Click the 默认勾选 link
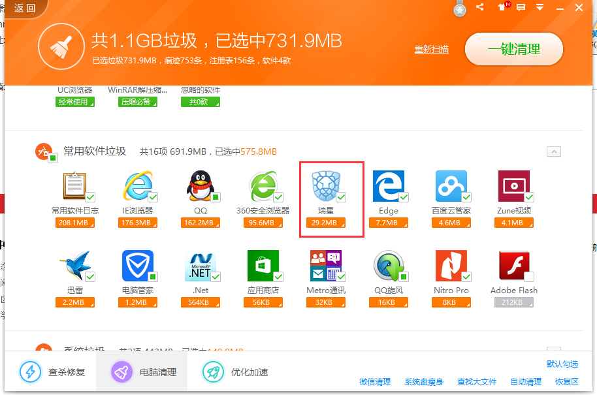This screenshot has width=597, height=395. [x=562, y=364]
